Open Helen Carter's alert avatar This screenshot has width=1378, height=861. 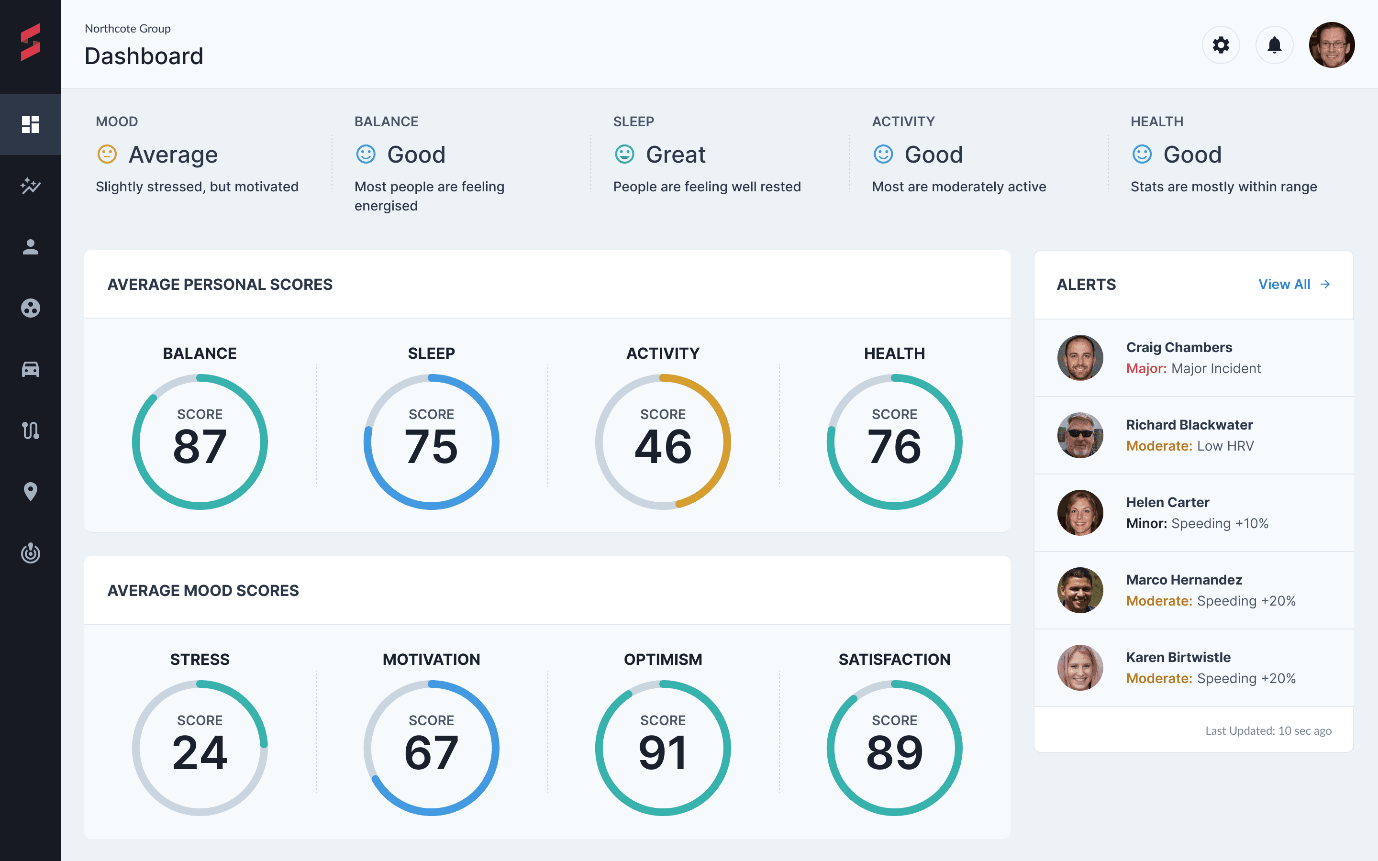[1080, 512]
